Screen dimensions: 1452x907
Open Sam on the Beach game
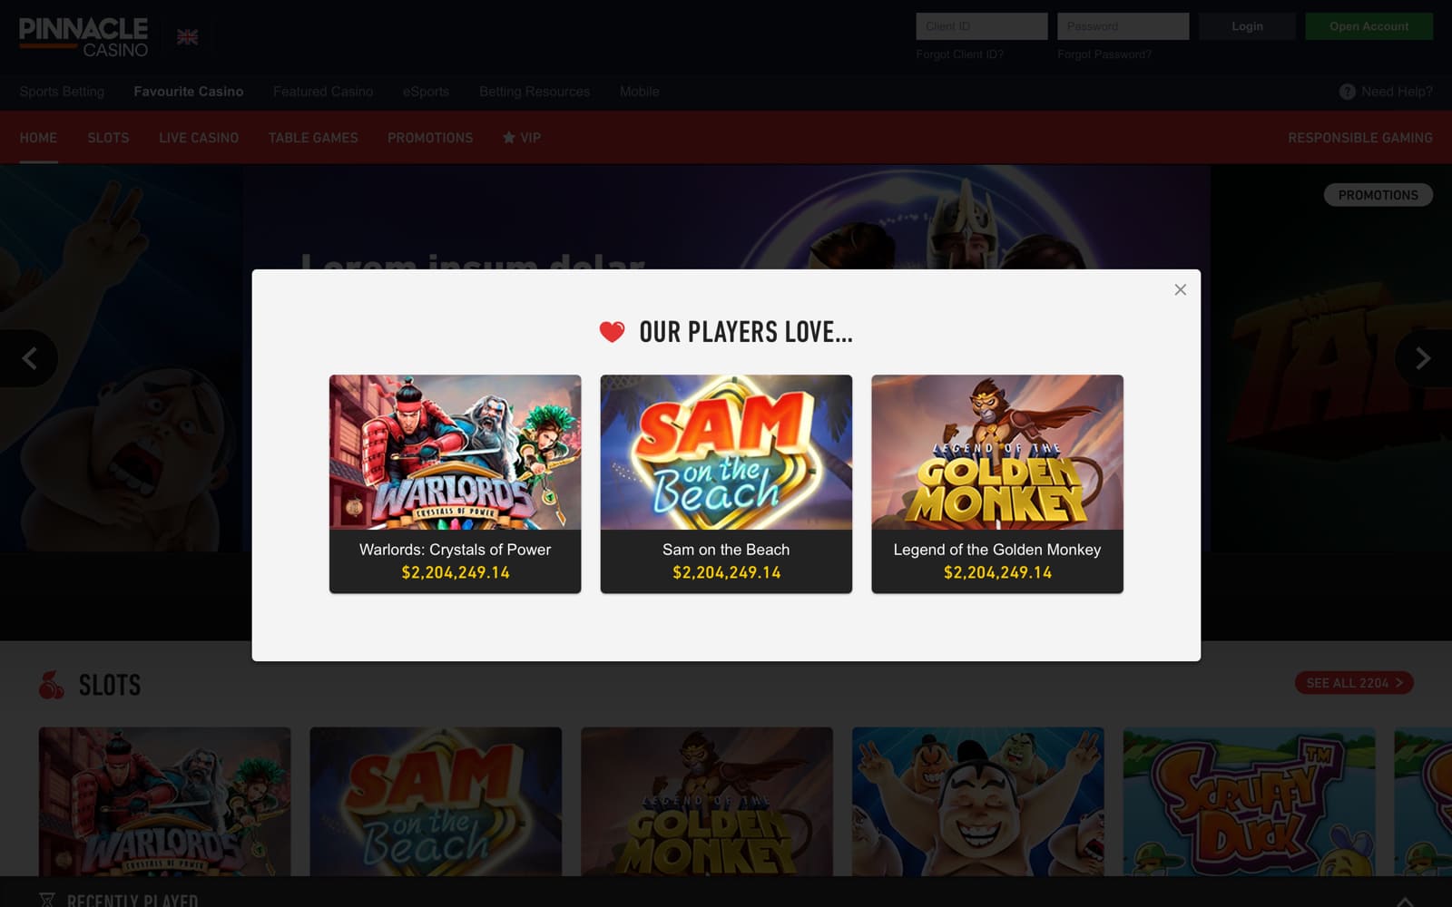[726, 484]
